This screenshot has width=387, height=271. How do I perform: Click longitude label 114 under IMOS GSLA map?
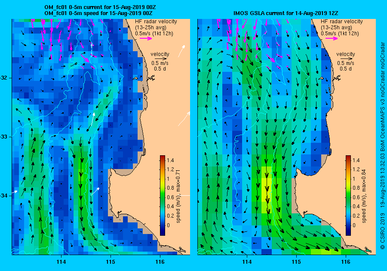[x=247, y=262]
